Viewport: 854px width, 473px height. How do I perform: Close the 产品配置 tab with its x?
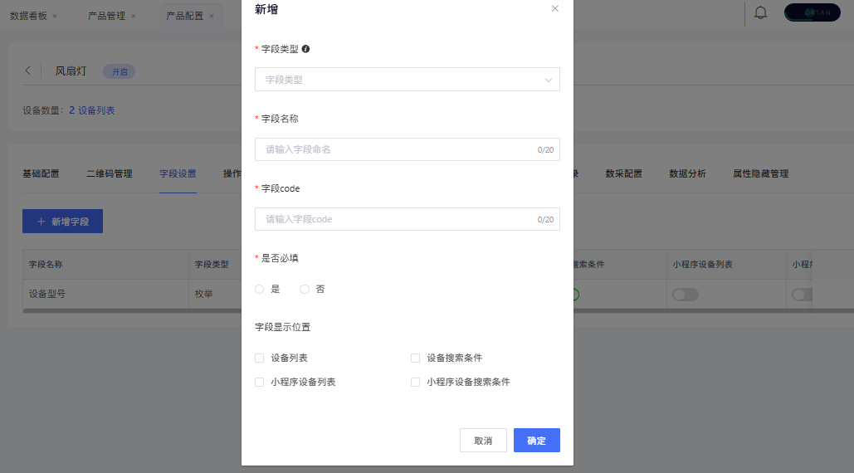point(212,16)
